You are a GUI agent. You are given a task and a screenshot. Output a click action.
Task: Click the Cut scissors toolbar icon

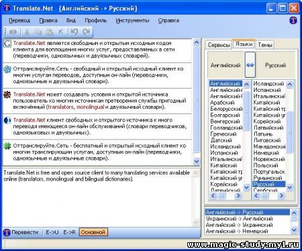click(27, 32)
